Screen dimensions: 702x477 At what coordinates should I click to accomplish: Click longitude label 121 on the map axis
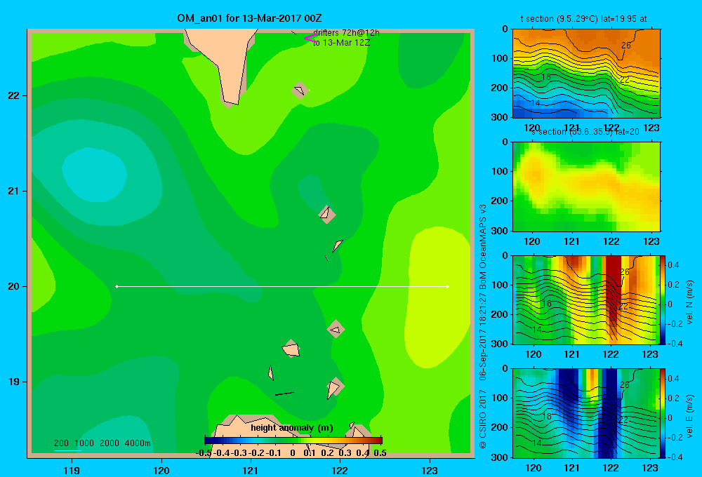tap(251, 470)
